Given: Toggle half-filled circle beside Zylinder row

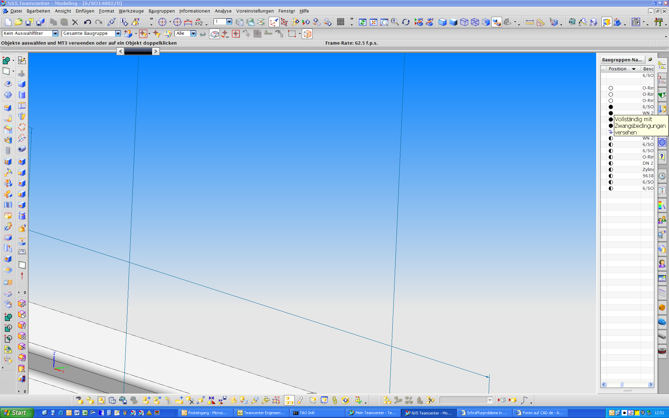Looking at the screenshot, I should [x=611, y=170].
